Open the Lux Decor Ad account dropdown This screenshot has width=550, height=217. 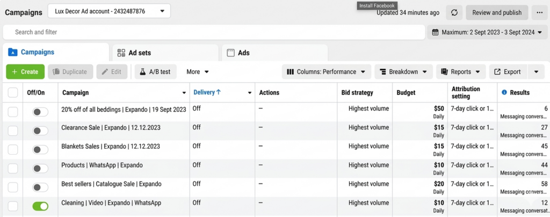click(x=109, y=11)
